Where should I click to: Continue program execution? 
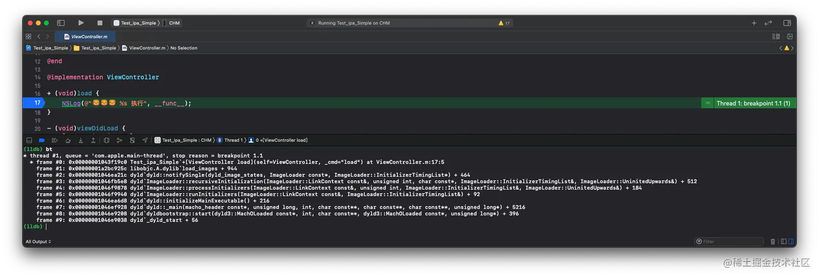pyautogui.click(x=55, y=140)
